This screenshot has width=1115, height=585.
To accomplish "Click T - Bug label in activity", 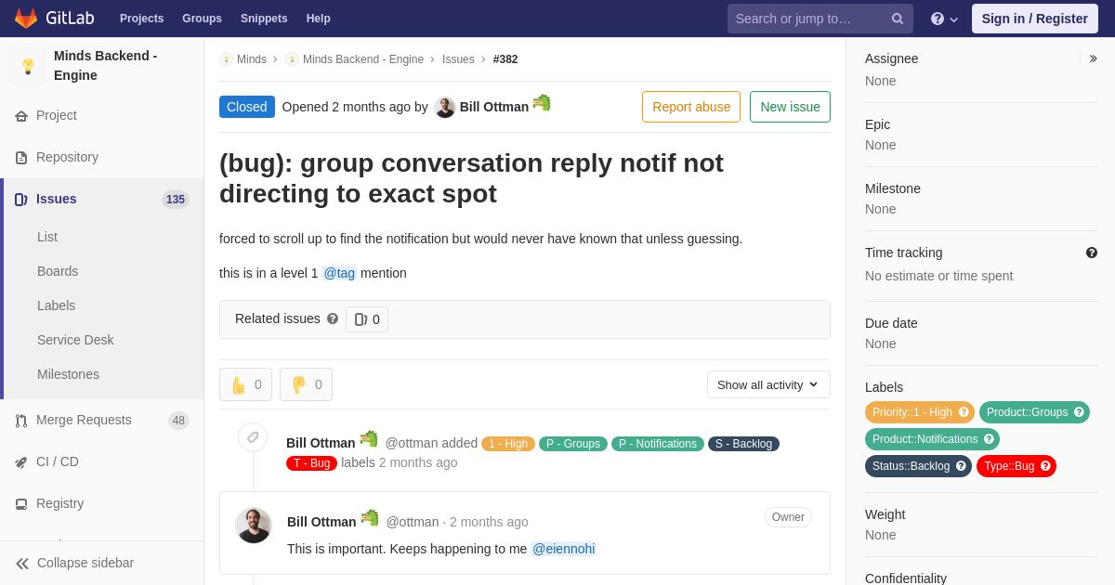I will coord(311,463).
